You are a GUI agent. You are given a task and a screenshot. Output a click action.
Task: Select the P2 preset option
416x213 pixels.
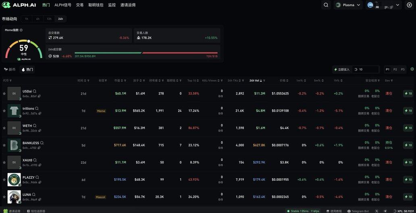[395, 69]
